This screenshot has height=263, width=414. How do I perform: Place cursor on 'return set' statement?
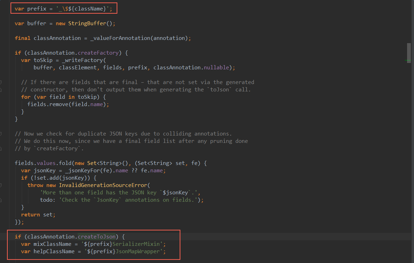38,215
